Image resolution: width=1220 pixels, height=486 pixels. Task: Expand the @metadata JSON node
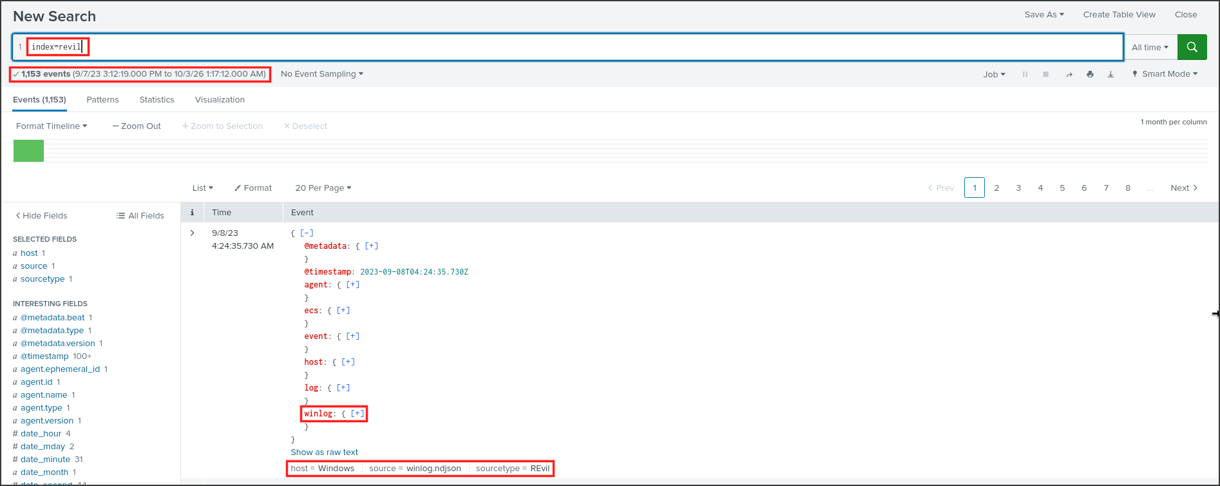pyautogui.click(x=372, y=246)
